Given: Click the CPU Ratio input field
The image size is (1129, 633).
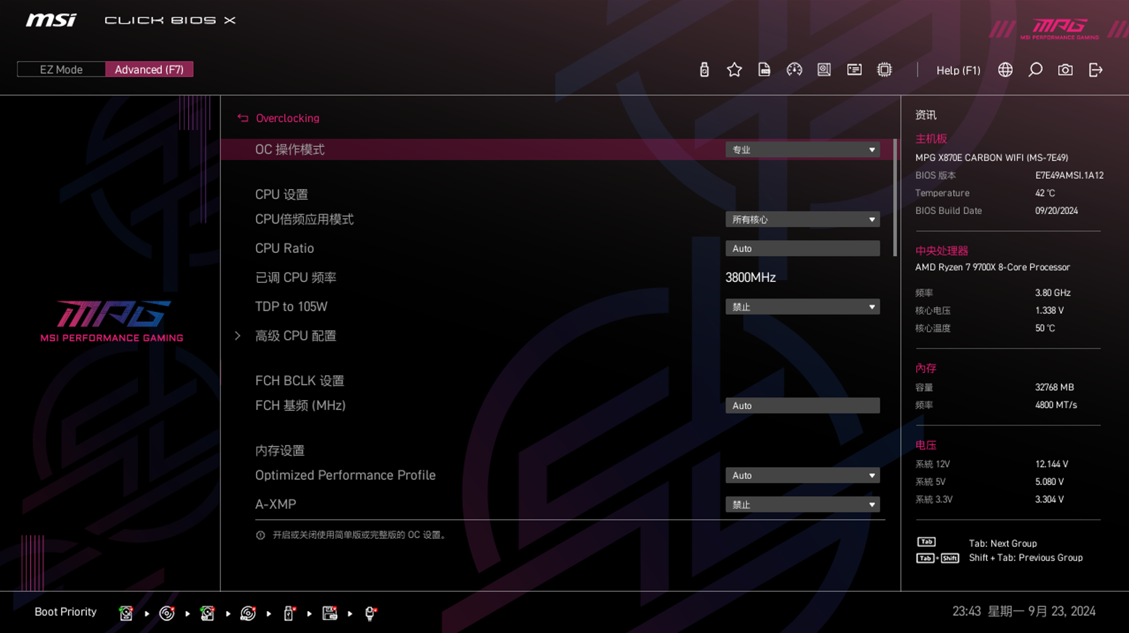Looking at the screenshot, I should (803, 249).
